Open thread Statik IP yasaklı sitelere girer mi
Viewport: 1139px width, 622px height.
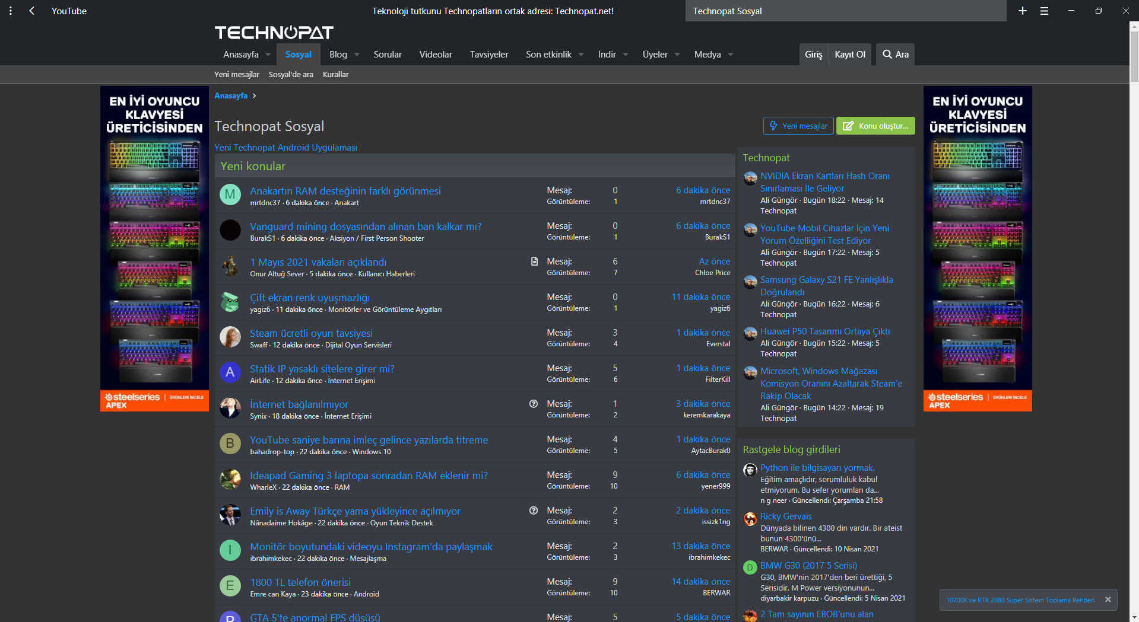pos(322,369)
